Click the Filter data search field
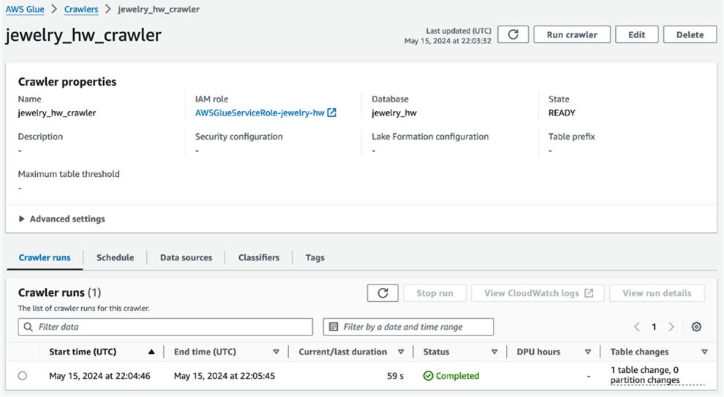Image resolution: width=724 pixels, height=397 pixels. [x=165, y=327]
